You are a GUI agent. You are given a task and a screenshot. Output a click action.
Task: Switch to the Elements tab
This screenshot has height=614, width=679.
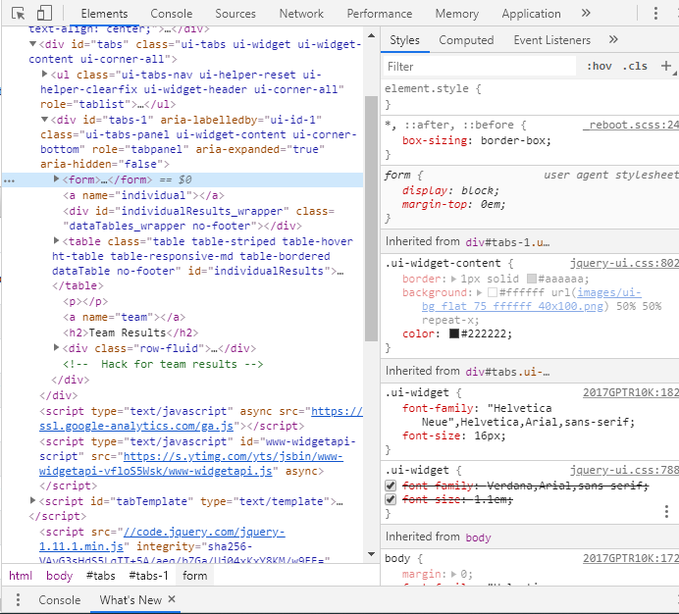coord(104,14)
